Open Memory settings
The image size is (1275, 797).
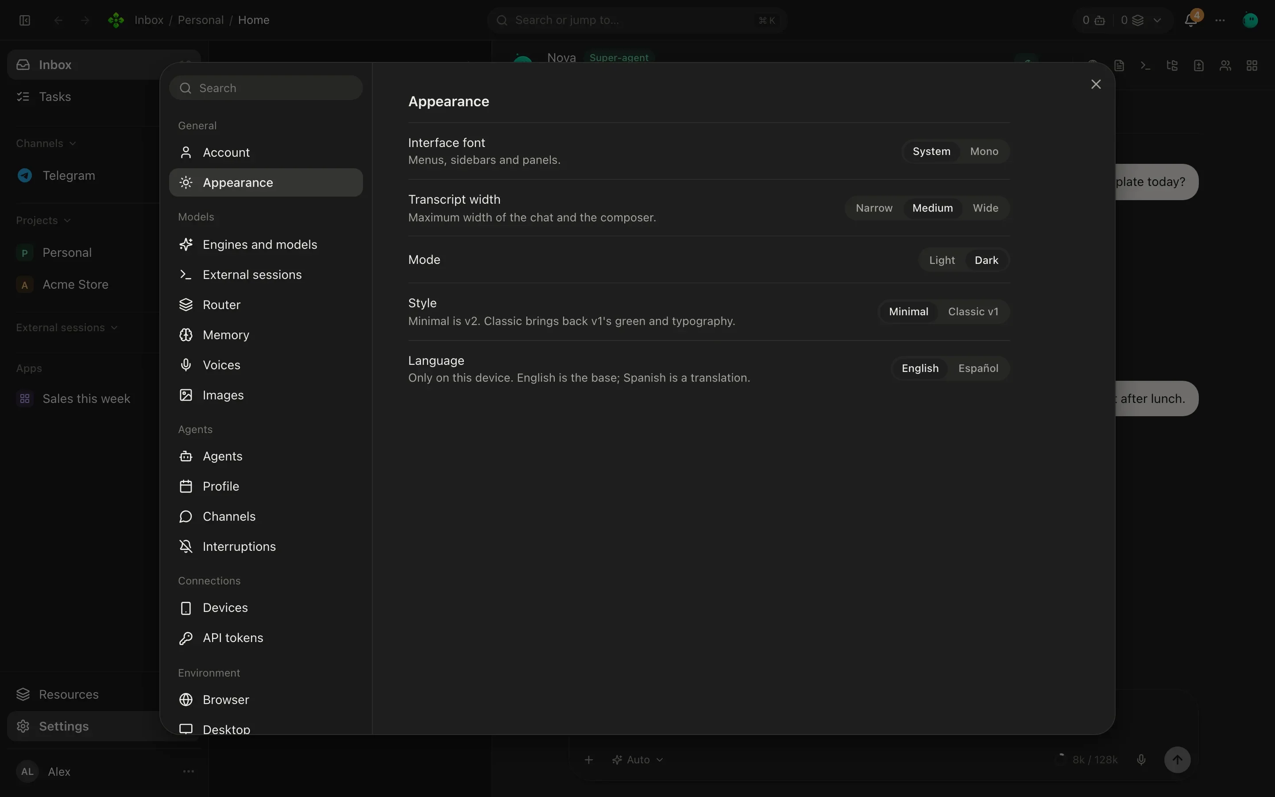click(x=266, y=335)
